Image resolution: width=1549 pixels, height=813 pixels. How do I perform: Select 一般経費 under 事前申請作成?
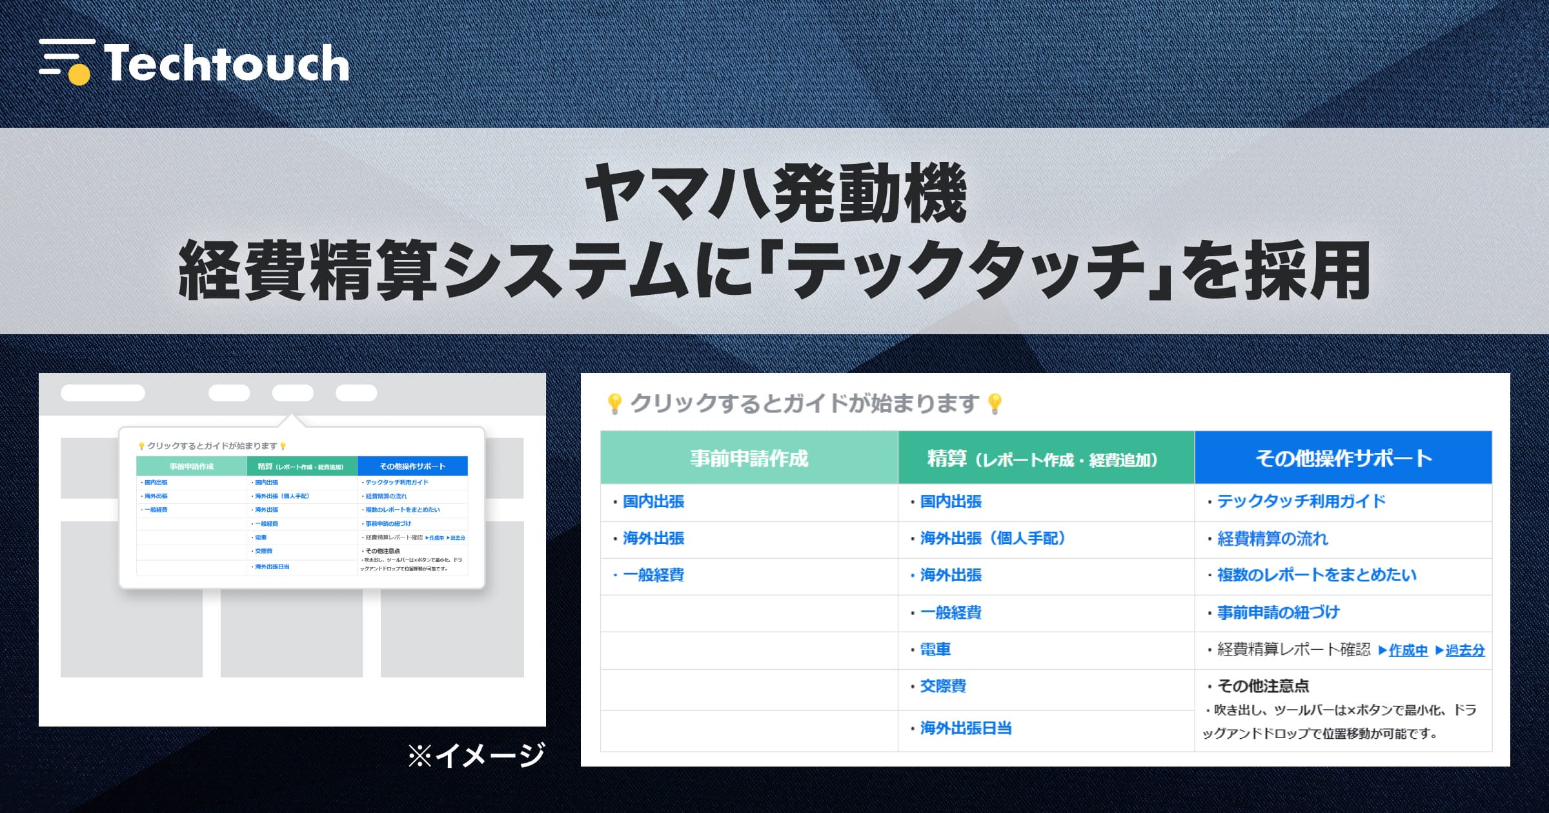click(653, 576)
